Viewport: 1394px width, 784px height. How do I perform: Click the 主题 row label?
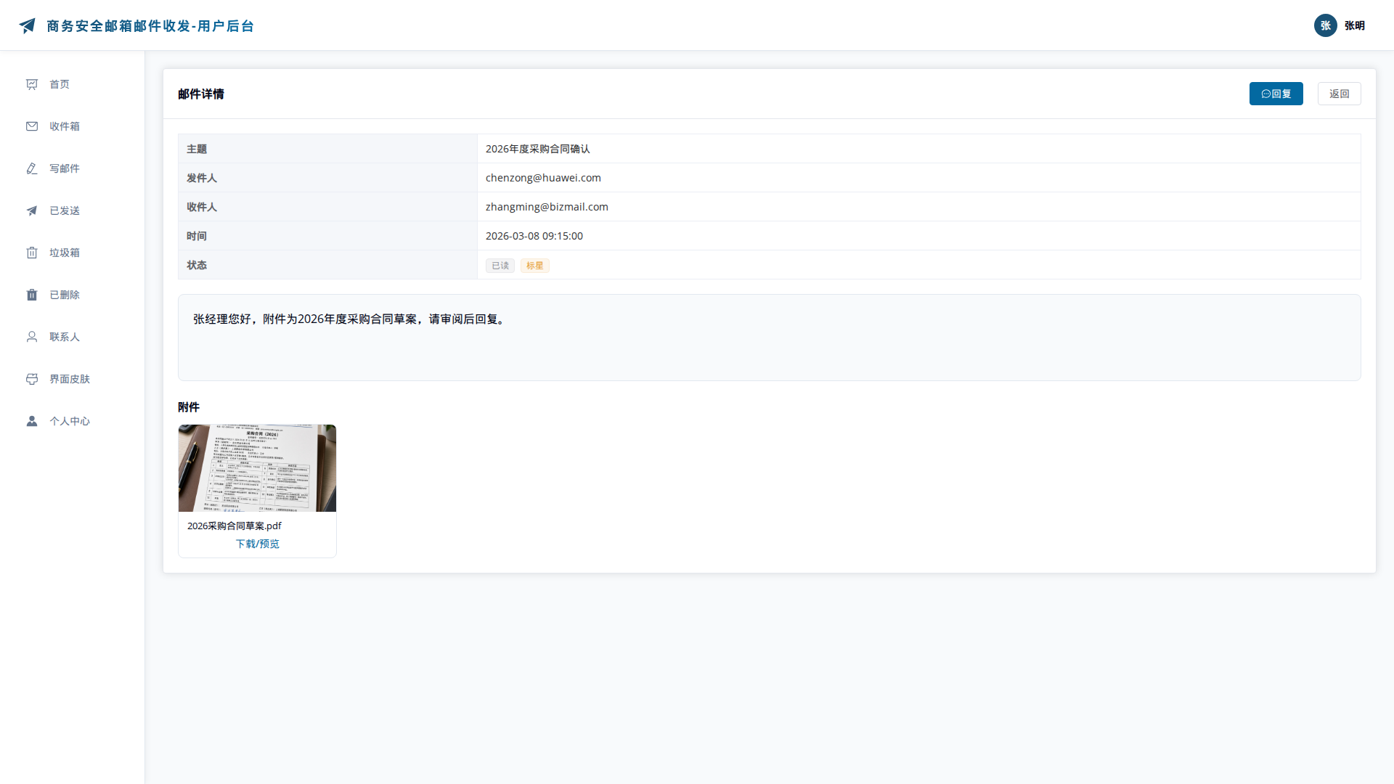(197, 149)
